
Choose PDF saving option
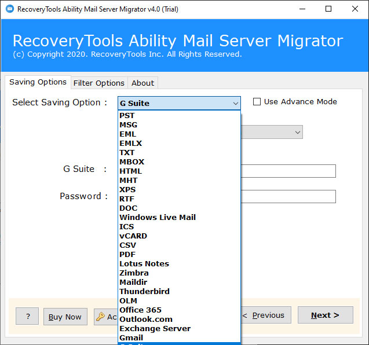[179, 255]
